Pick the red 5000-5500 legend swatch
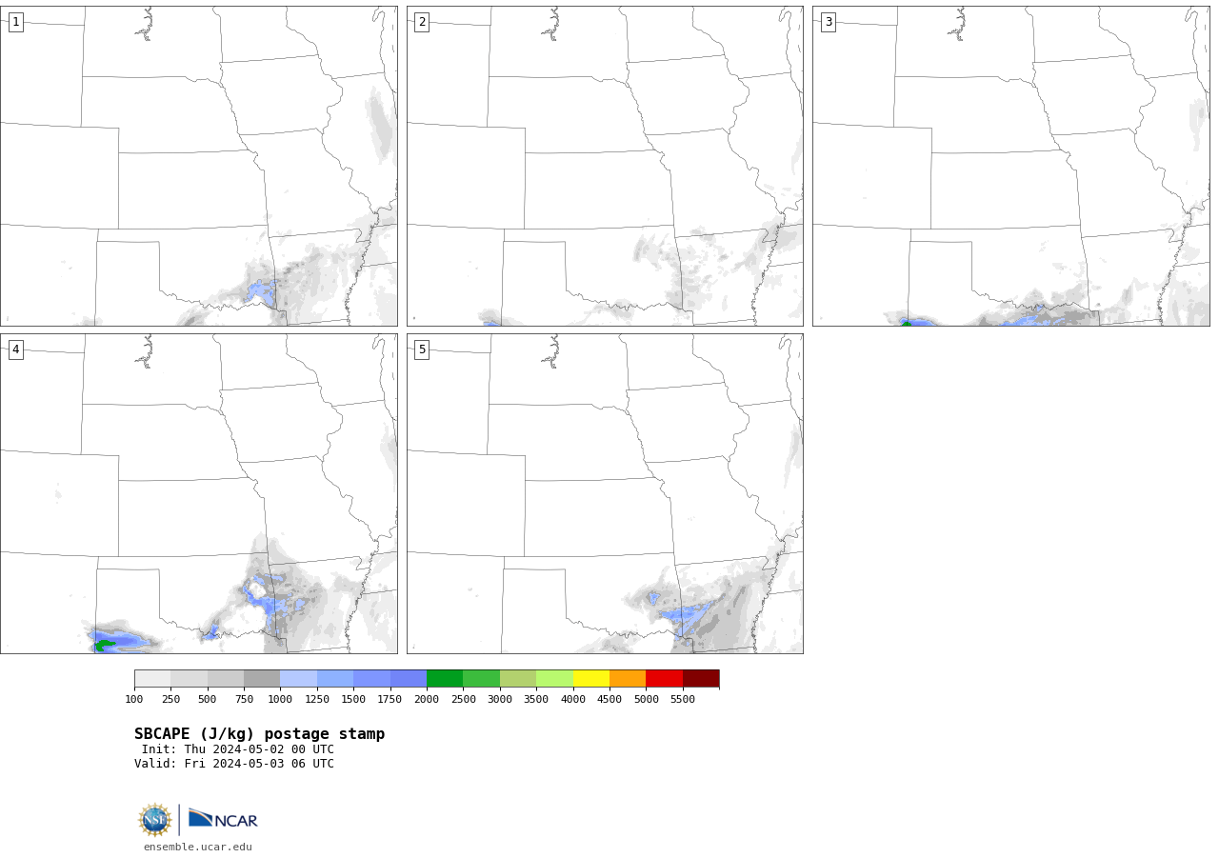This screenshot has height=858, width=1219. pos(664,678)
